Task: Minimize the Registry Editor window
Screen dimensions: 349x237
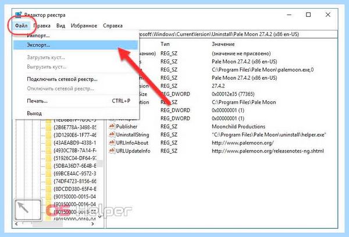Action: point(289,15)
